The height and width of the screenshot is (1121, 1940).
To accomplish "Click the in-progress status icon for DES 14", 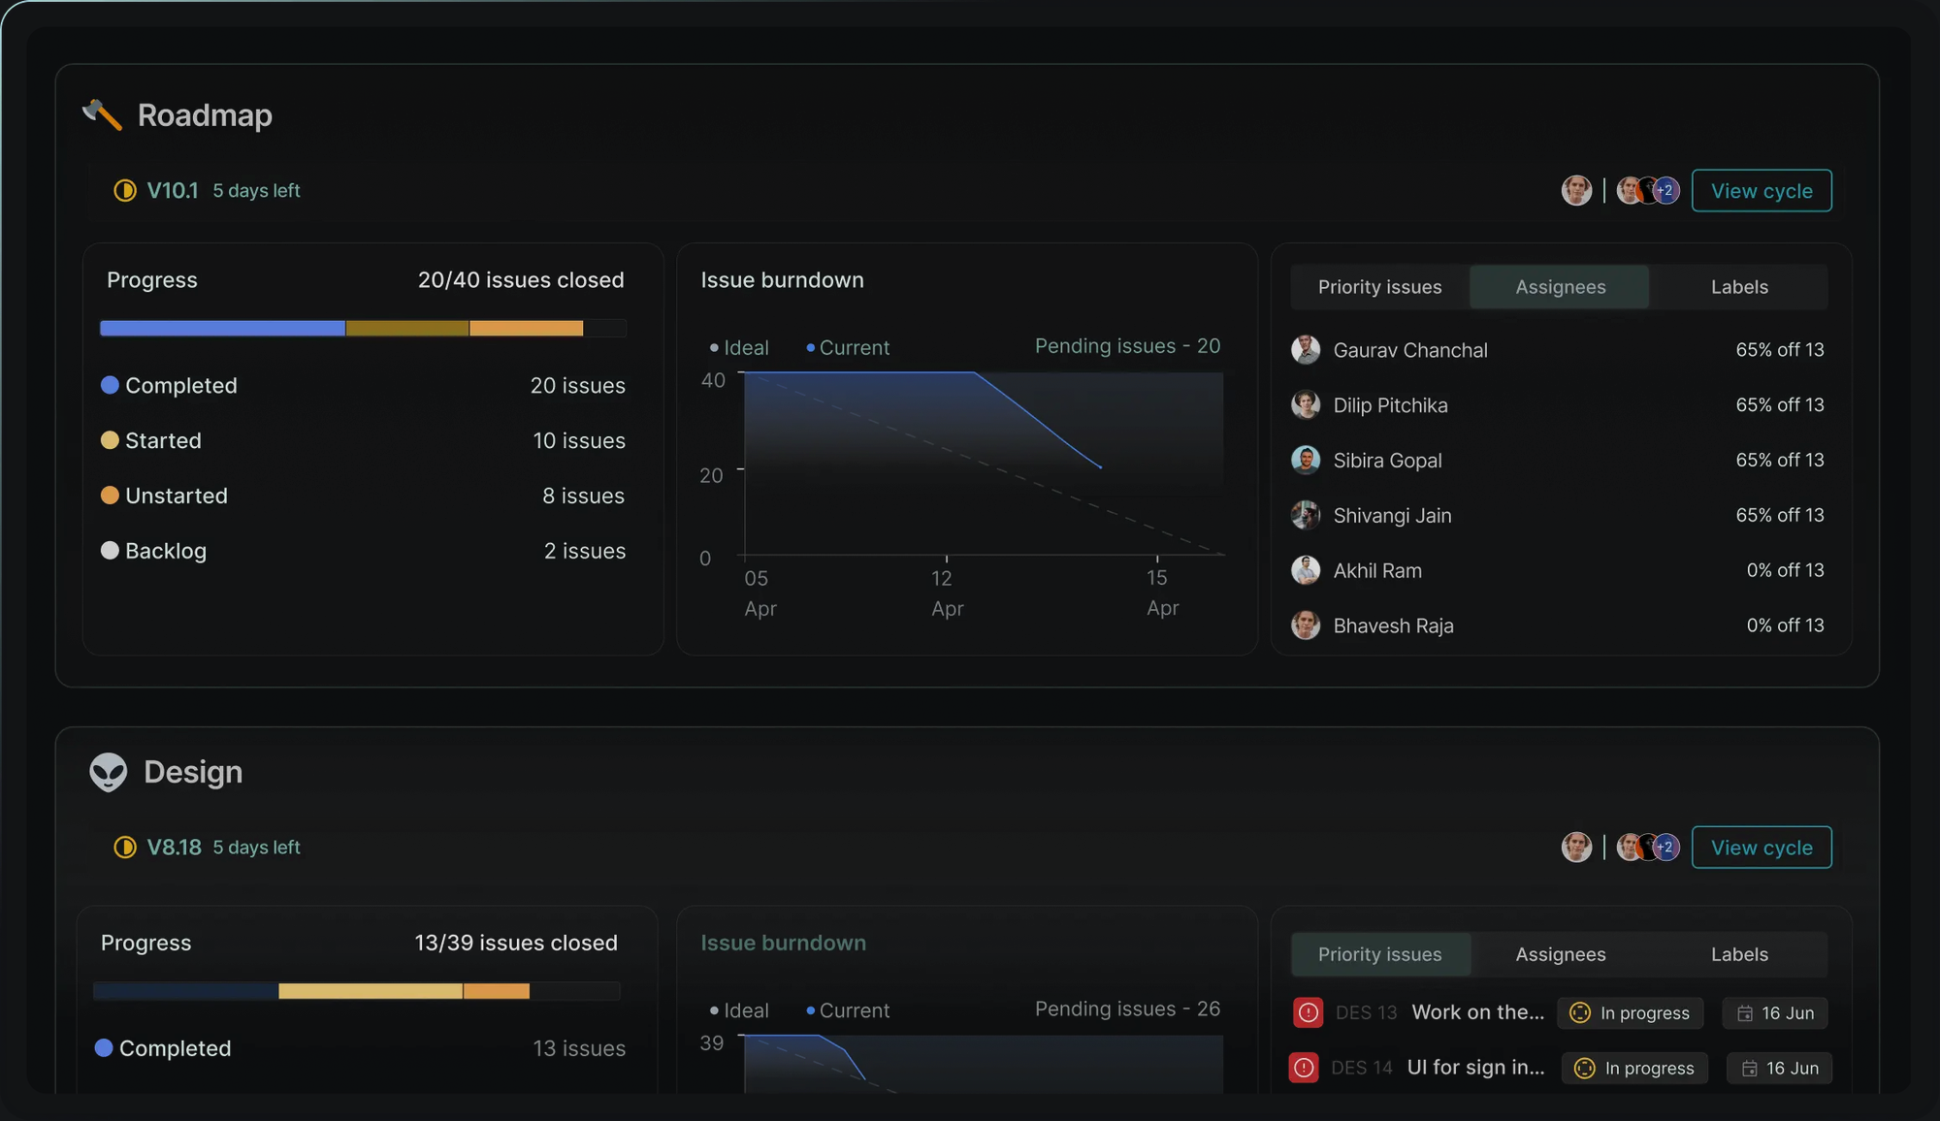I will 1585,1068.
